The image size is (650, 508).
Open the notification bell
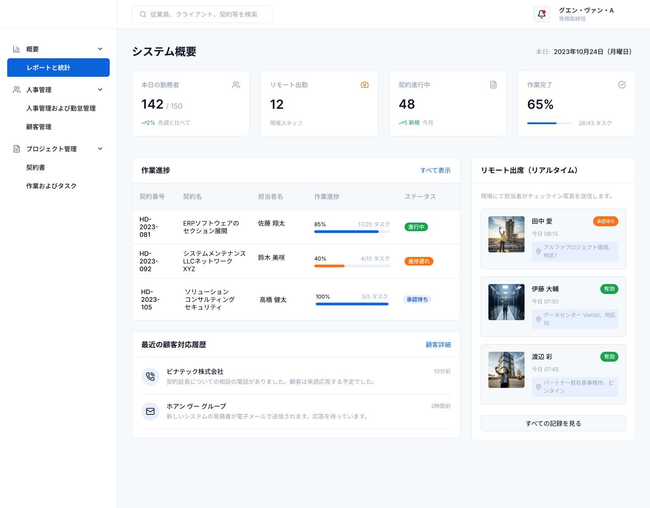tap(541, 14)
